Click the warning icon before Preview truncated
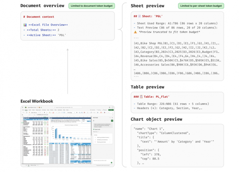The height and width of the screenshot is (172, 239). tap(135, 32)
